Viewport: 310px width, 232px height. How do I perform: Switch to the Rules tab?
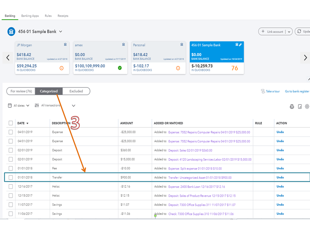click(48, 16)
